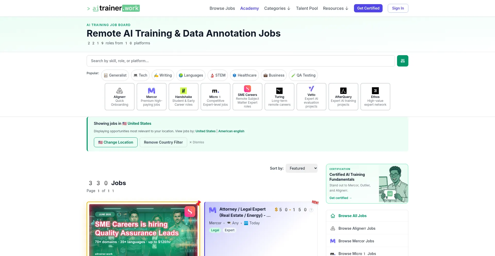Viewport: 495px width, 256px height.
Task: Click the Mercor icon in sidebar list
Action: 333,241
